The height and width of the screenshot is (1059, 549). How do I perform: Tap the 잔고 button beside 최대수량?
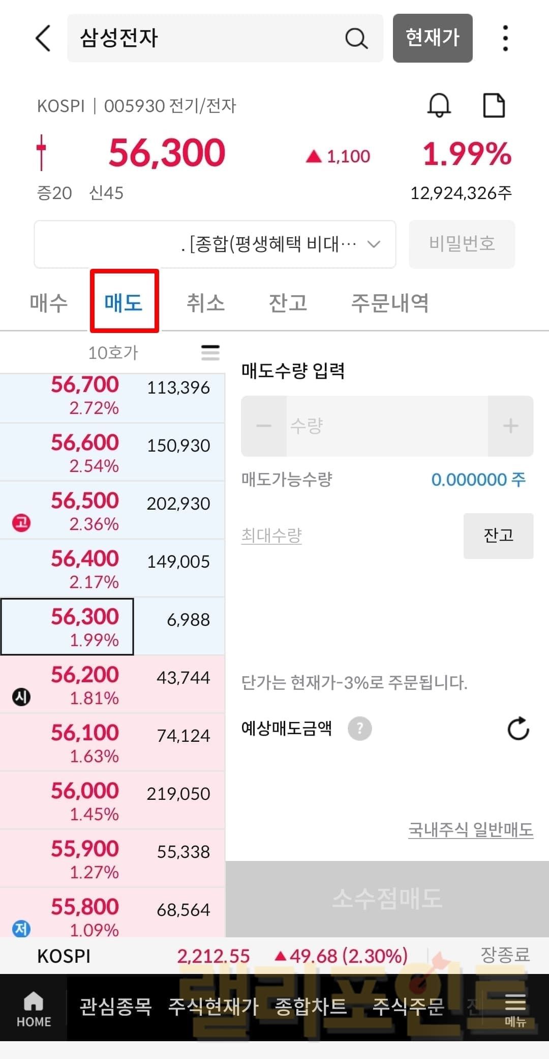click(x=498, y=536)
